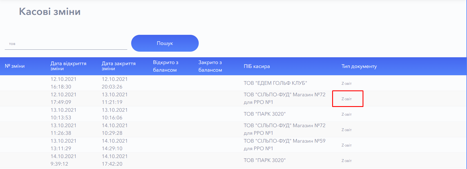The height and width of the screenshot is (169, 467).
Task: Sort by the "№ зміни" column header
Action: click(15, 66)
